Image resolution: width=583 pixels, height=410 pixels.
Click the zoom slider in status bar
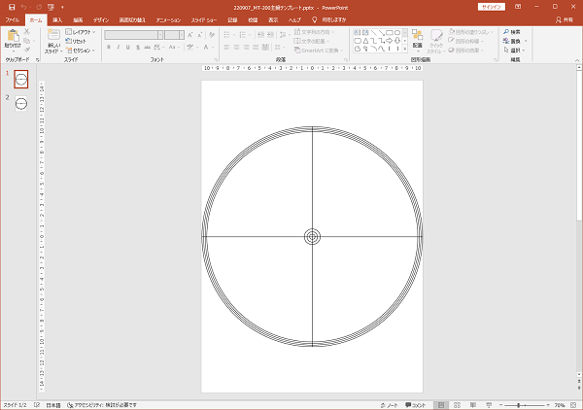(x=525, y=405)
